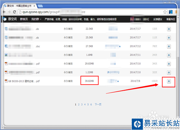180x130 pixels.
Task: Download the 1.22MB pdf file
Action: pos(169,73)
